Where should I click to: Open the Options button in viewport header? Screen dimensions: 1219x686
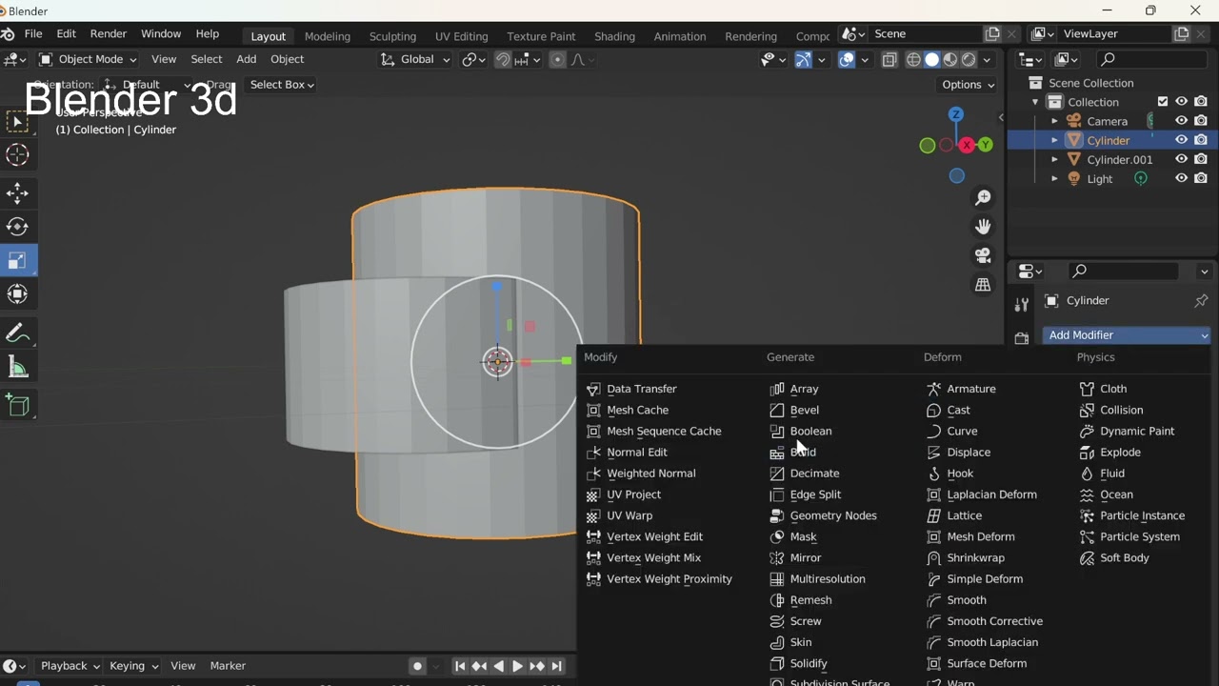point(968,85)
